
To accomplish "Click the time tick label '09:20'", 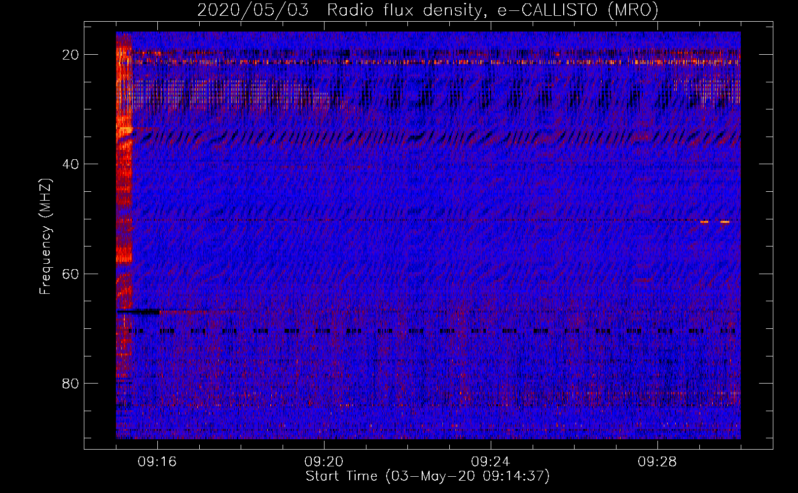I will click(324, 462).
